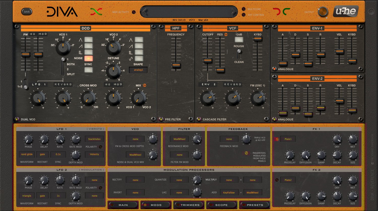Toggle LFO 1 polarity LED
378x211 pixels.
[x=101, y=147]
